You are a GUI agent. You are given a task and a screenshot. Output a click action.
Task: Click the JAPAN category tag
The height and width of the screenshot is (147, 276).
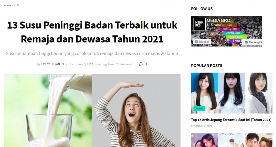point(199,109)
